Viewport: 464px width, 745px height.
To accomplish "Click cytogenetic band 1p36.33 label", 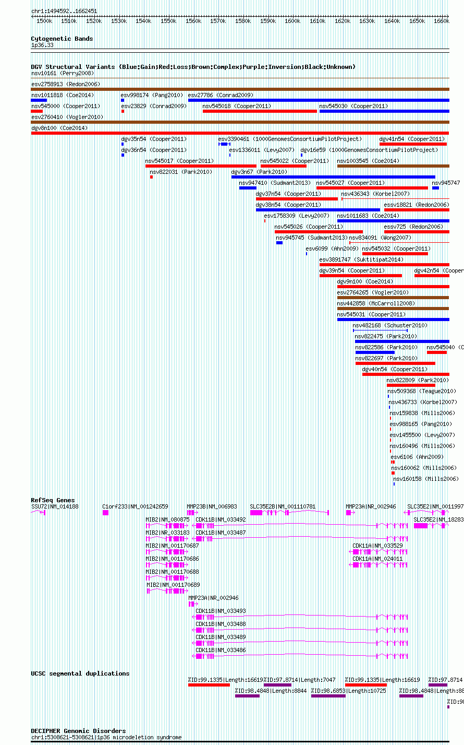I will 42,45.
